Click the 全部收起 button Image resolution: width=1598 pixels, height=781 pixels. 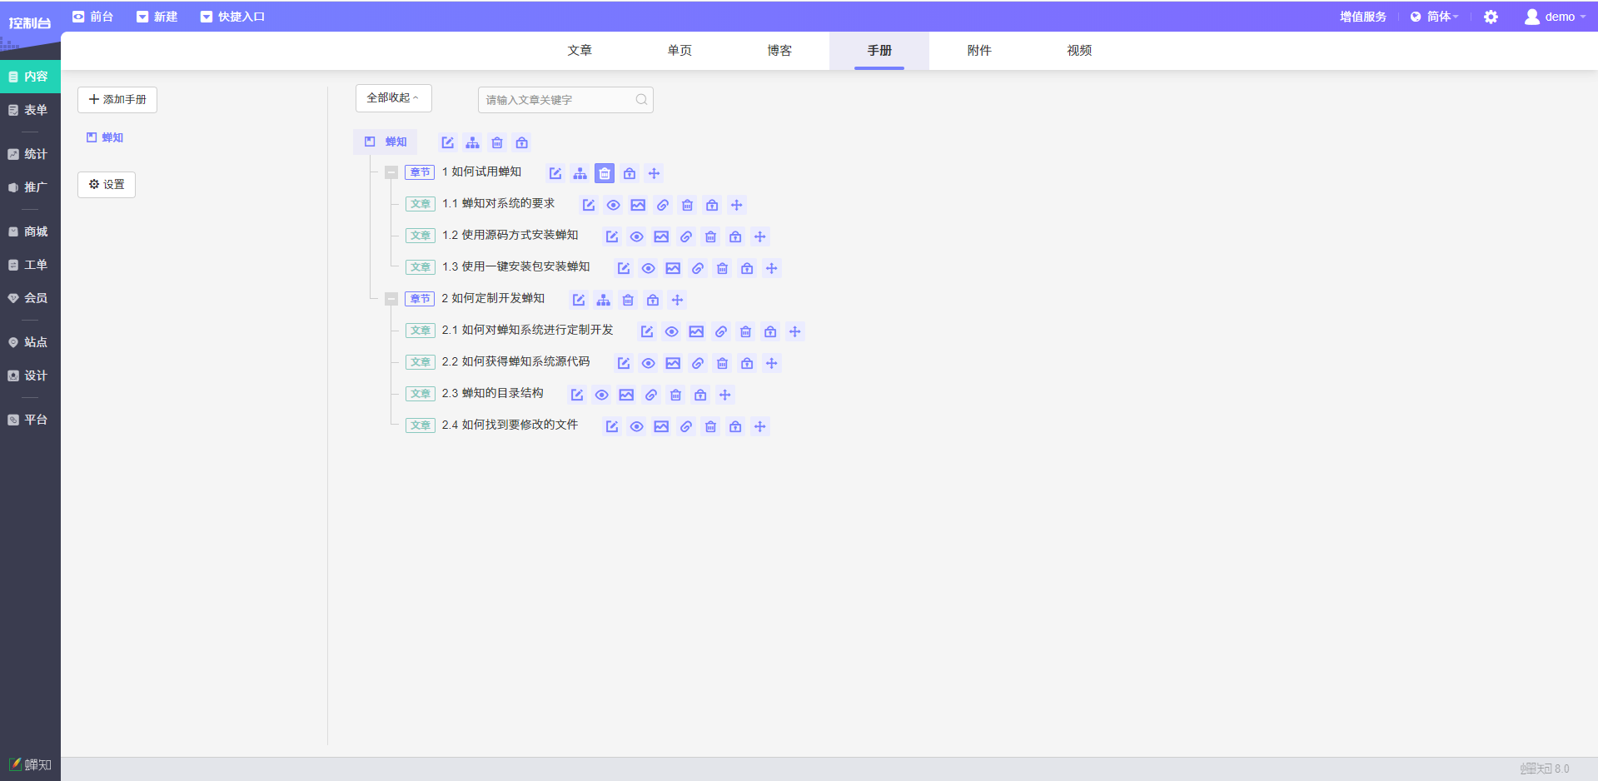tap(393, 98)
